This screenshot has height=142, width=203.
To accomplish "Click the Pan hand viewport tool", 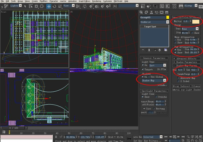I will pyautogui.click(x=192, y=140).
